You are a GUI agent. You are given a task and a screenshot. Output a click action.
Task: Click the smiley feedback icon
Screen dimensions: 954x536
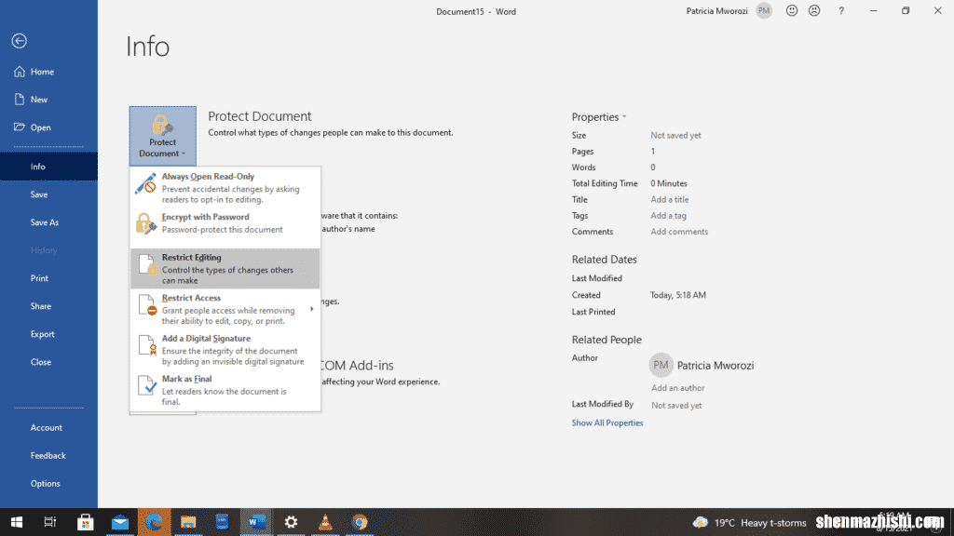792,11
